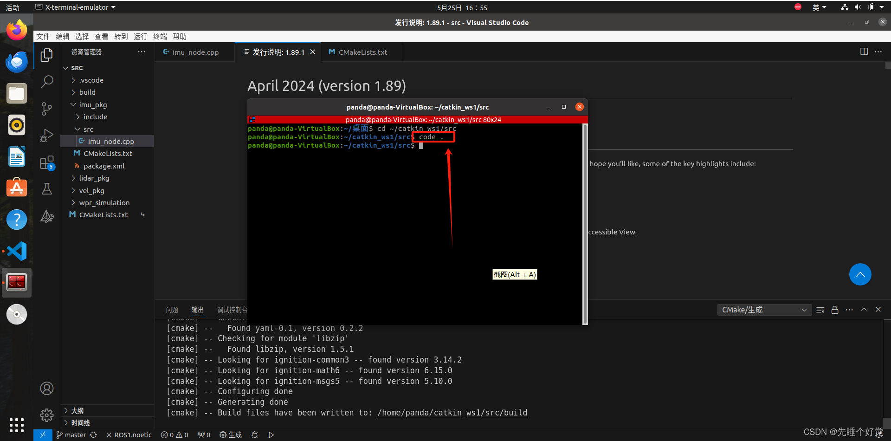891x441 pixels.
Task: Select the root CMakeLists.txt symlink file
Action: [x=107, y=214]
